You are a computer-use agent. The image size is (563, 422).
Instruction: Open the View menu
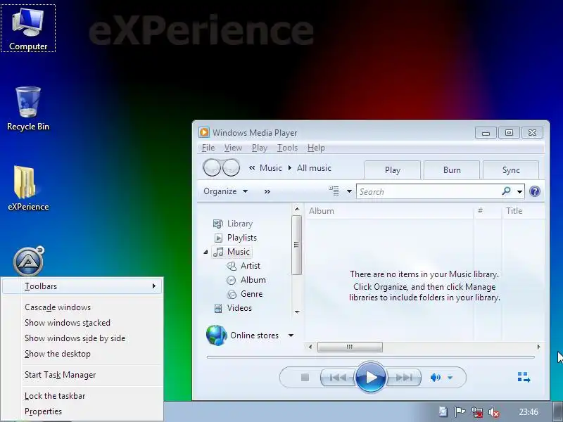[x=233, y=148]
